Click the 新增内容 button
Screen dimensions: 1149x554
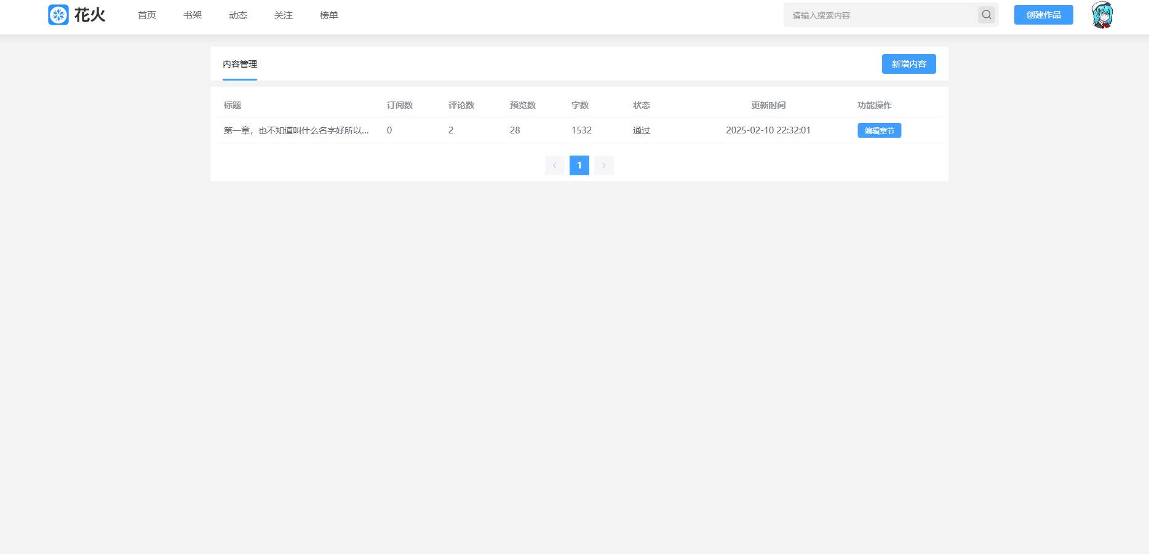point(909,64)
